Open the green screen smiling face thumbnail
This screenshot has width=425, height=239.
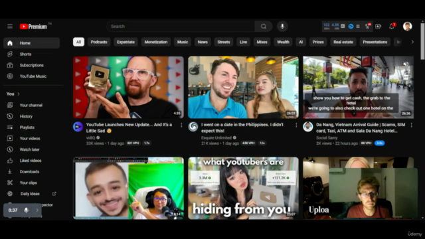128,188
